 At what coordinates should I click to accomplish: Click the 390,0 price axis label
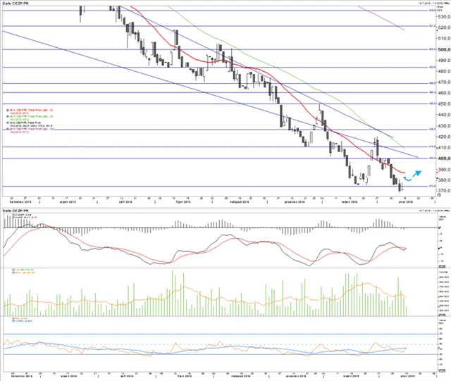pos(444,170)
